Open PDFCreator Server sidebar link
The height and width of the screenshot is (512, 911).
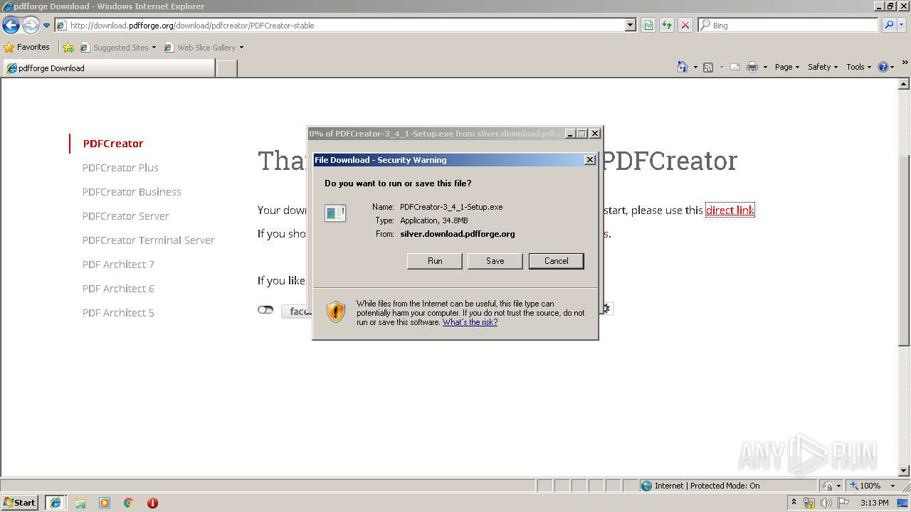126,216
